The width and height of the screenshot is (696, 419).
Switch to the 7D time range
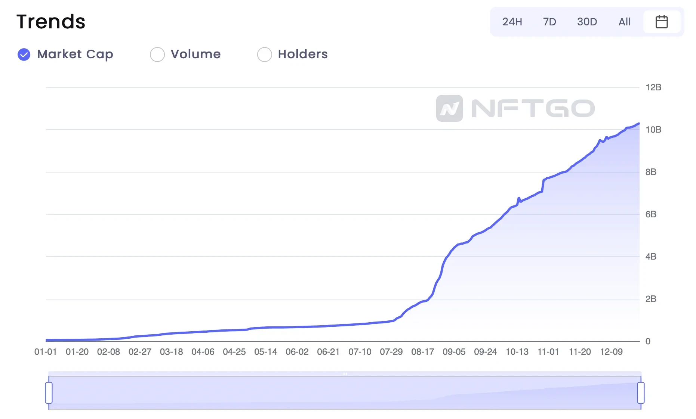549,22
